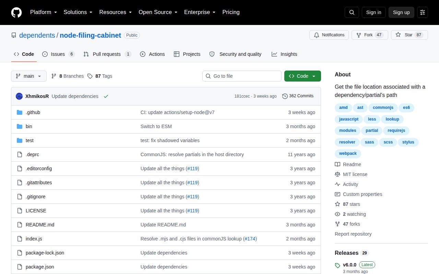Click the Notifications bell button
Screen dimensions: 439x274
[329, 35]
